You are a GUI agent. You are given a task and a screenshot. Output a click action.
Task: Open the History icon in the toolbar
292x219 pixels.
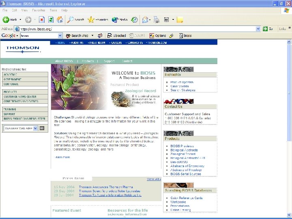click(134, 19)
